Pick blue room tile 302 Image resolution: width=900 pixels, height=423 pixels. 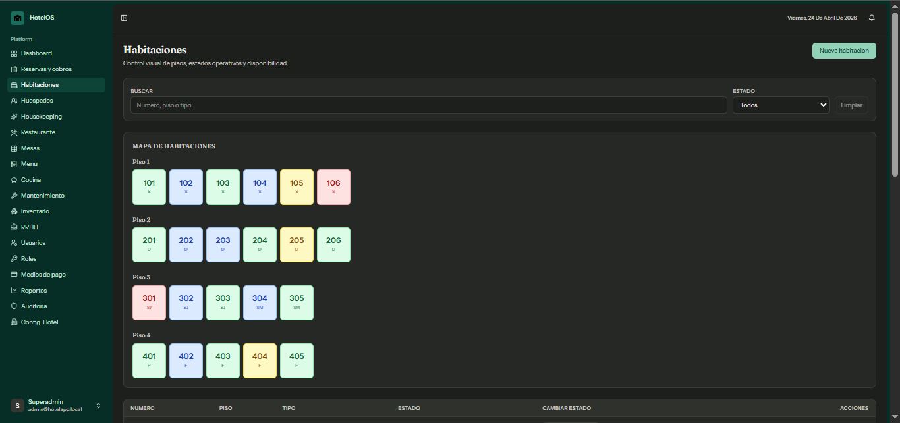186,302
